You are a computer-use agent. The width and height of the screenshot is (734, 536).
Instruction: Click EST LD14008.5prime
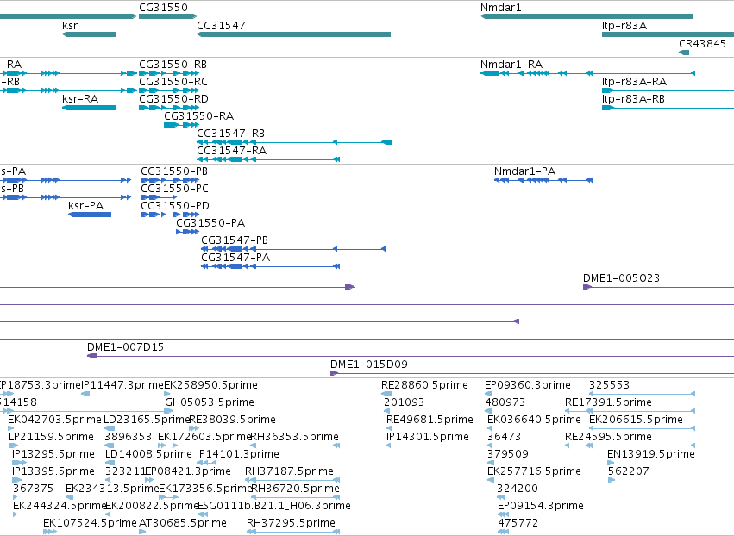tap(148, 454)
